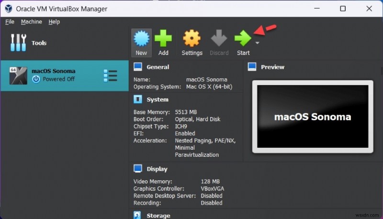Click the Tools label text
The height and width of the screenshot is (219, 383).
point(39,43)
